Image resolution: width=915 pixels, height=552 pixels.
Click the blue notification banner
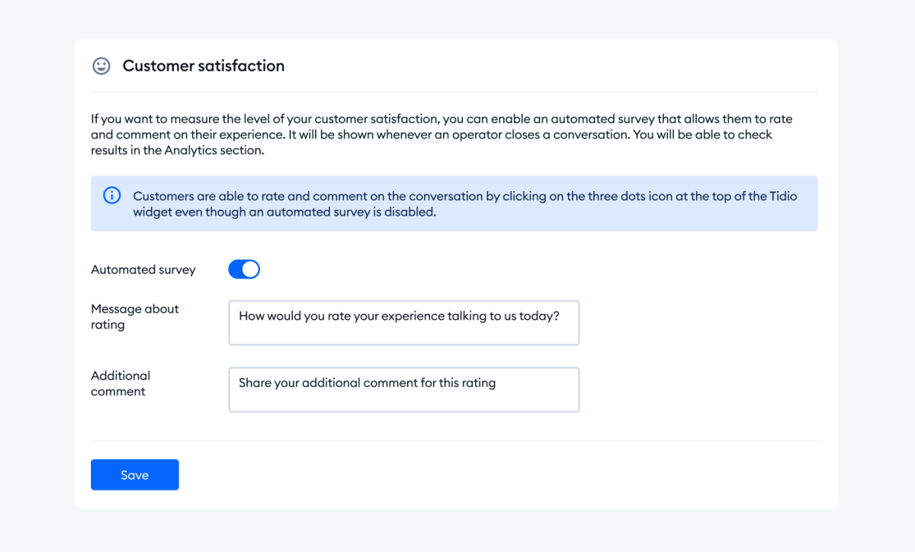tap(454, 203)
